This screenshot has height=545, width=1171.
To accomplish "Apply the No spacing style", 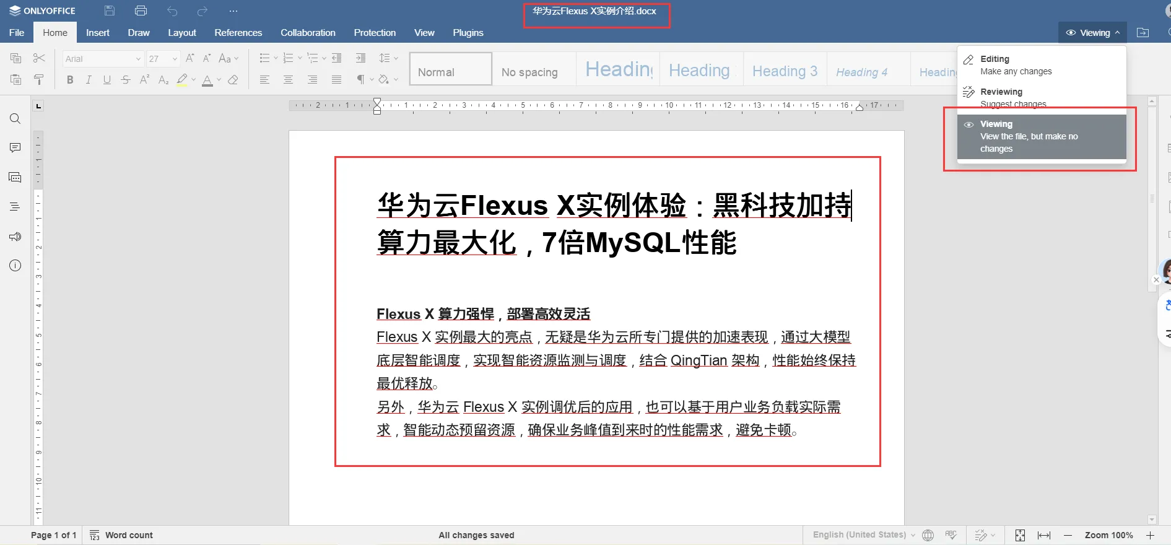I will pos(534,68).
